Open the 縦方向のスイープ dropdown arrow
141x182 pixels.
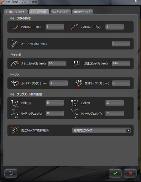[128, 130]
